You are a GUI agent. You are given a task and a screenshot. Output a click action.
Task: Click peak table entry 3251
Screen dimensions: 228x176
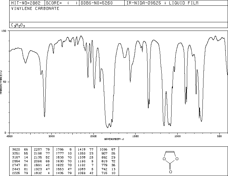tap(16, 153)
